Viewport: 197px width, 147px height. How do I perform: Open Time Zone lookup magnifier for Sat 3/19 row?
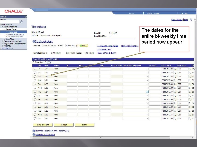190,73
